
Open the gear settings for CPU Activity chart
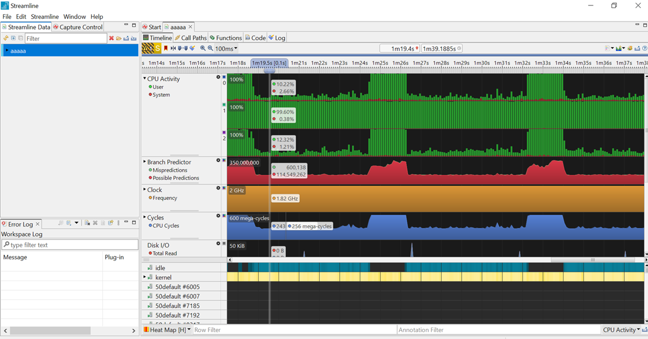[218, 77]
